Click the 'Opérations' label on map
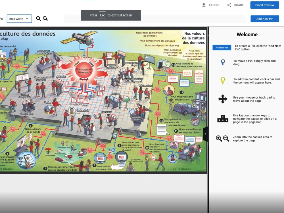Viewport: 284px width, 213px height. tap(106, 112)
